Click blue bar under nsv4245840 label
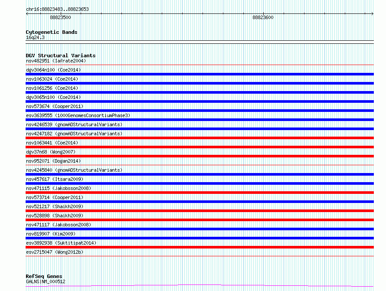Image resolution: width=386 pixels, height=291 pixels. 200,174
